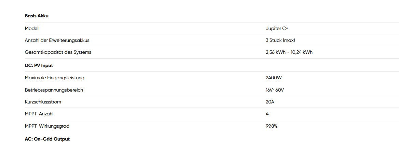Select the "Gesamtkapazität des Systems" label
This screenshot has width=399, height=145.
(x=58, y=52)
